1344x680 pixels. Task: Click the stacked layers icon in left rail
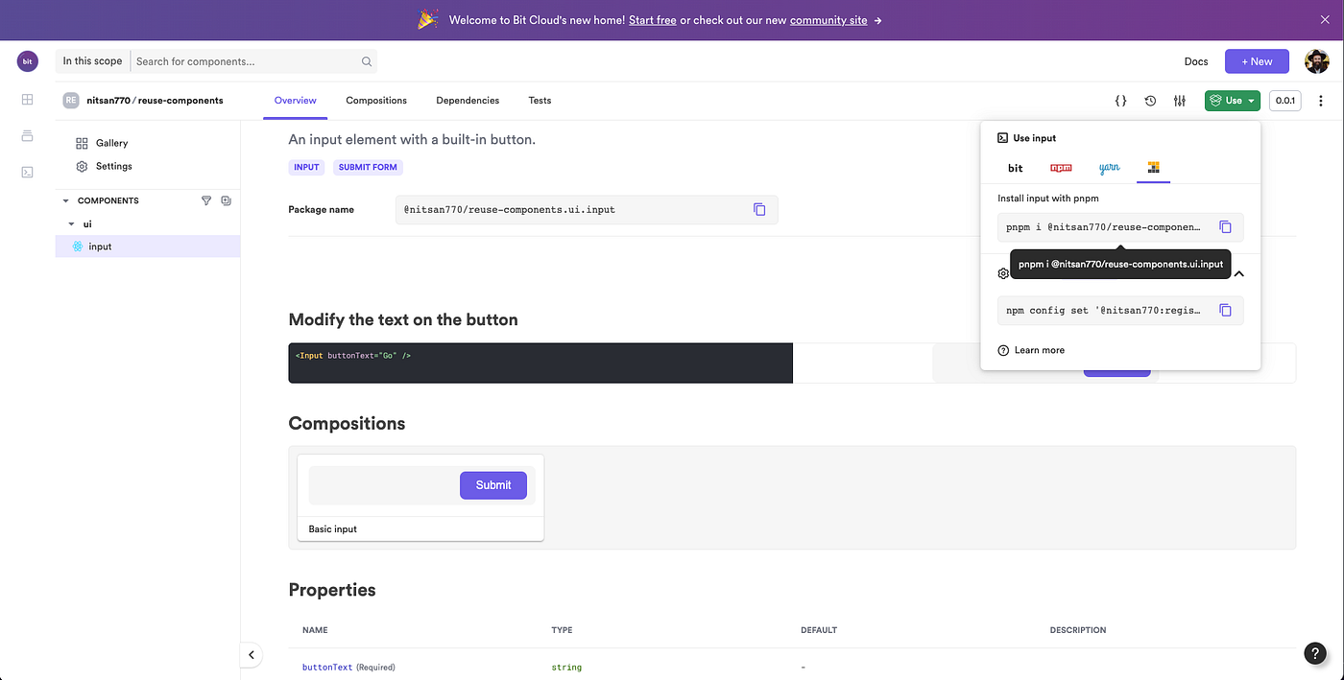tap(27, 135)
